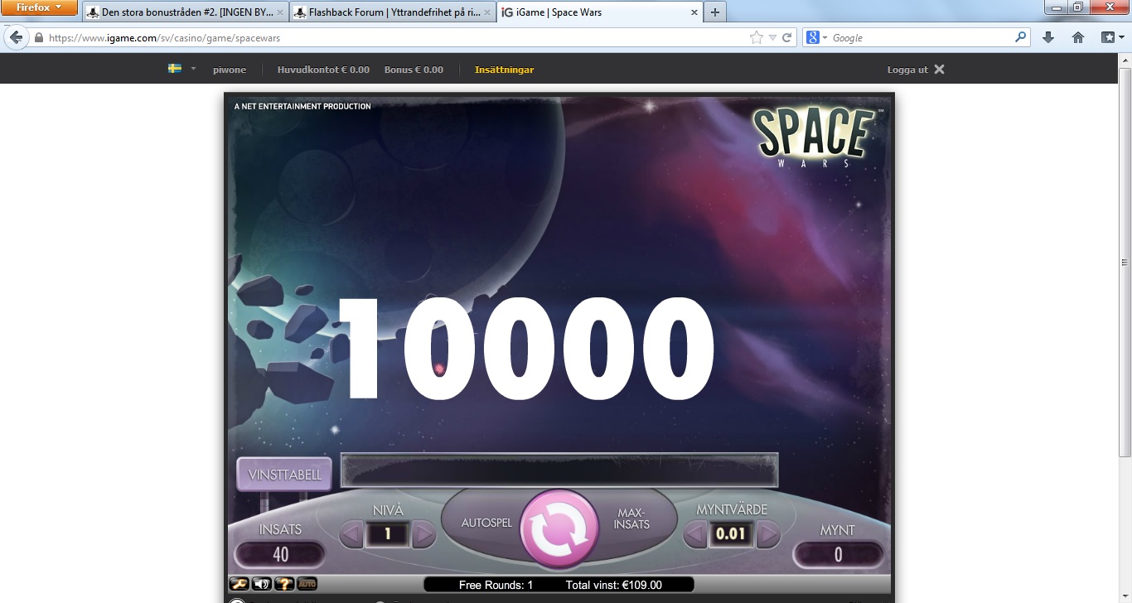Select the iGame Space Wars tab
This screenshot has height=603, width=1132.
tap(600, 12)
